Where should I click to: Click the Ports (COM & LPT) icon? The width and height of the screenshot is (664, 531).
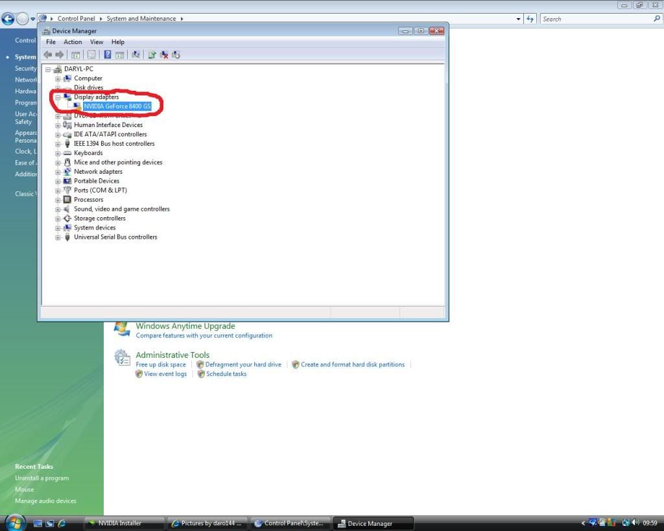(67, 190)
